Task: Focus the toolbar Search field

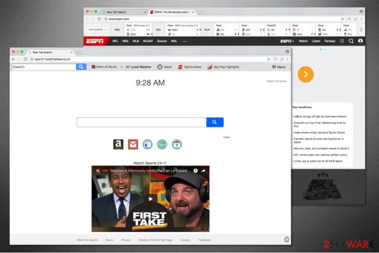Action: pos(44,67)
